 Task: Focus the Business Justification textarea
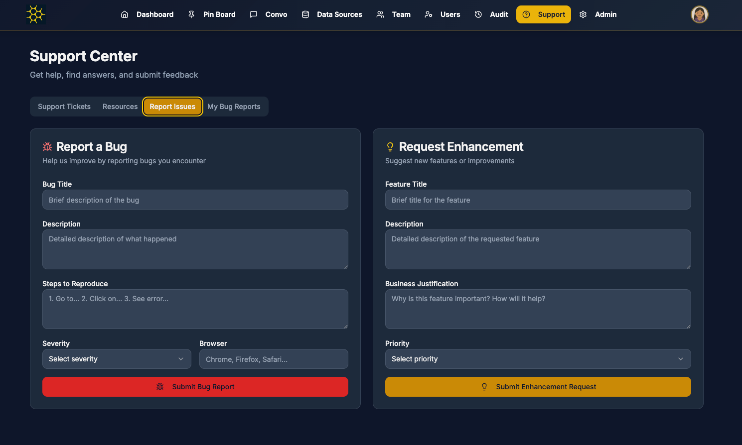pyautogui.click(x=538, y=309)
